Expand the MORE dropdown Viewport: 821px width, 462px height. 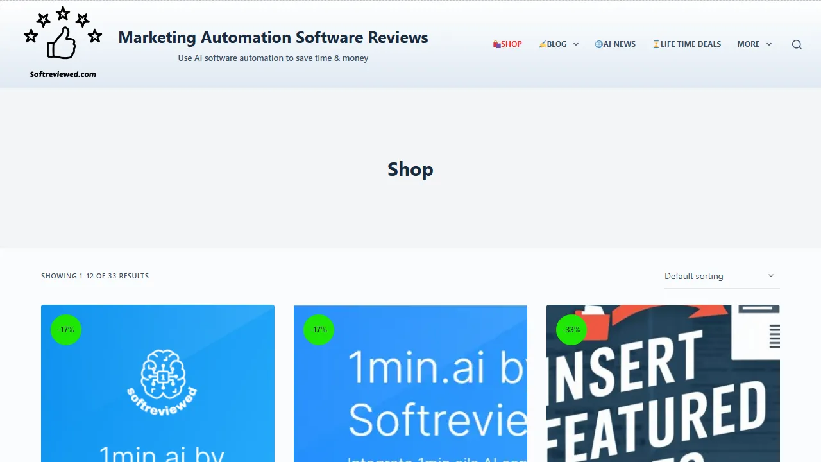tap(768, 44)
